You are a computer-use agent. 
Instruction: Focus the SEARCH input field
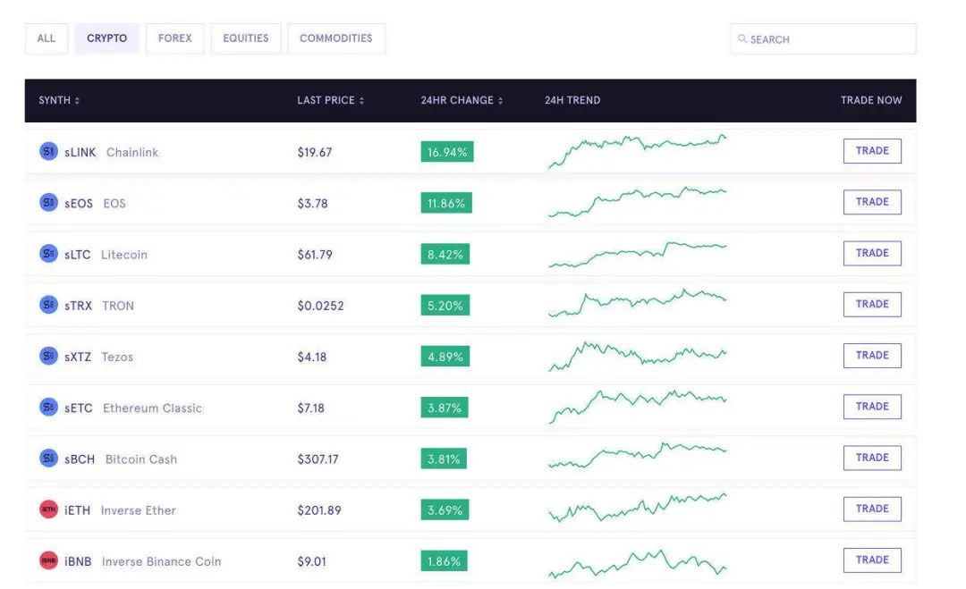[x=823, y=38]
